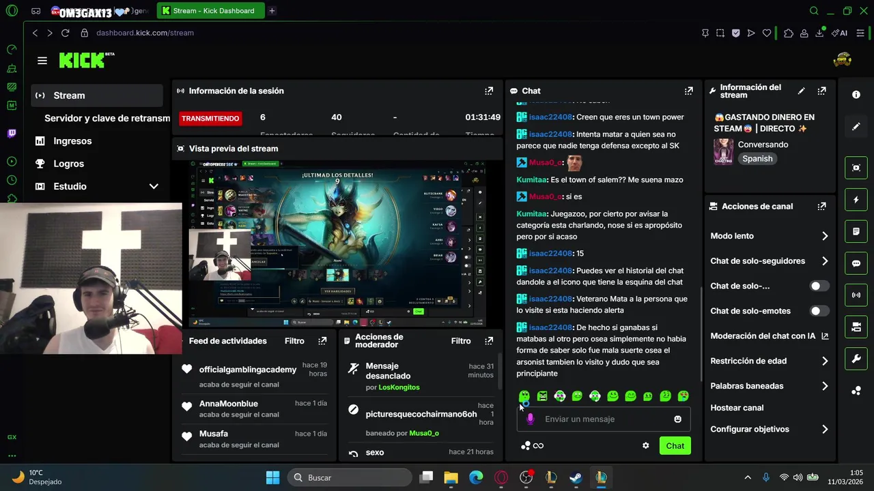Edit stream info with pencil icon in panel header
The image size is (874, 491).
[x=802, y=91]
